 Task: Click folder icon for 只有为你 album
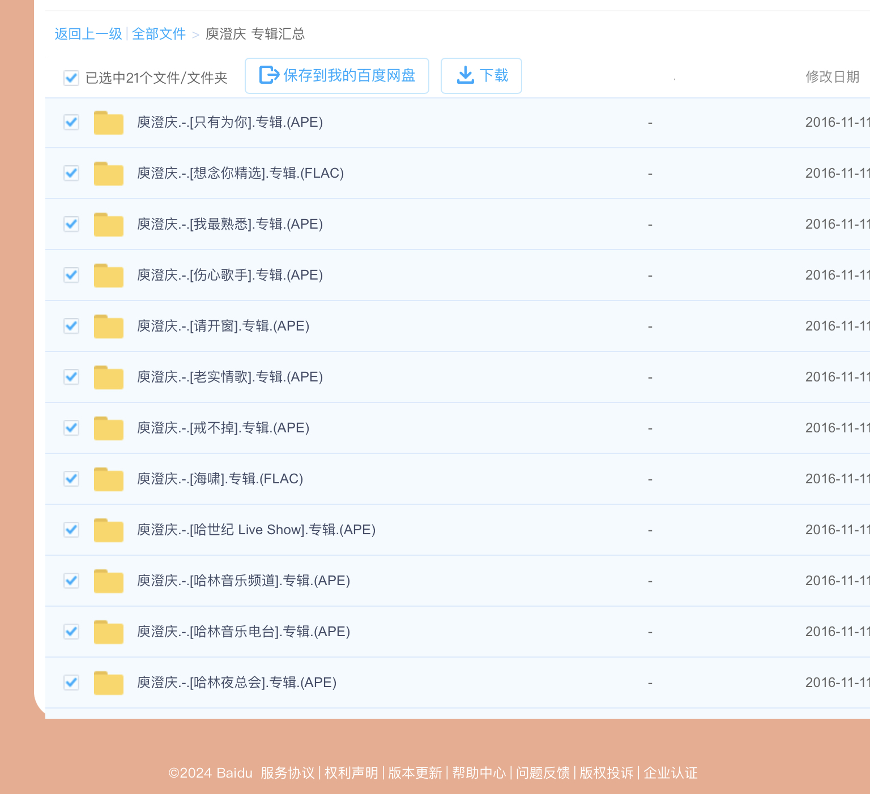[x=109, y=123]
